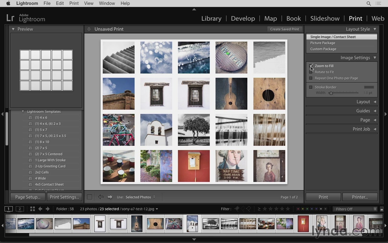Open the Print menu in the menu bar
The height and width of the screenshot is (243, 388).
tap(74, 3)
